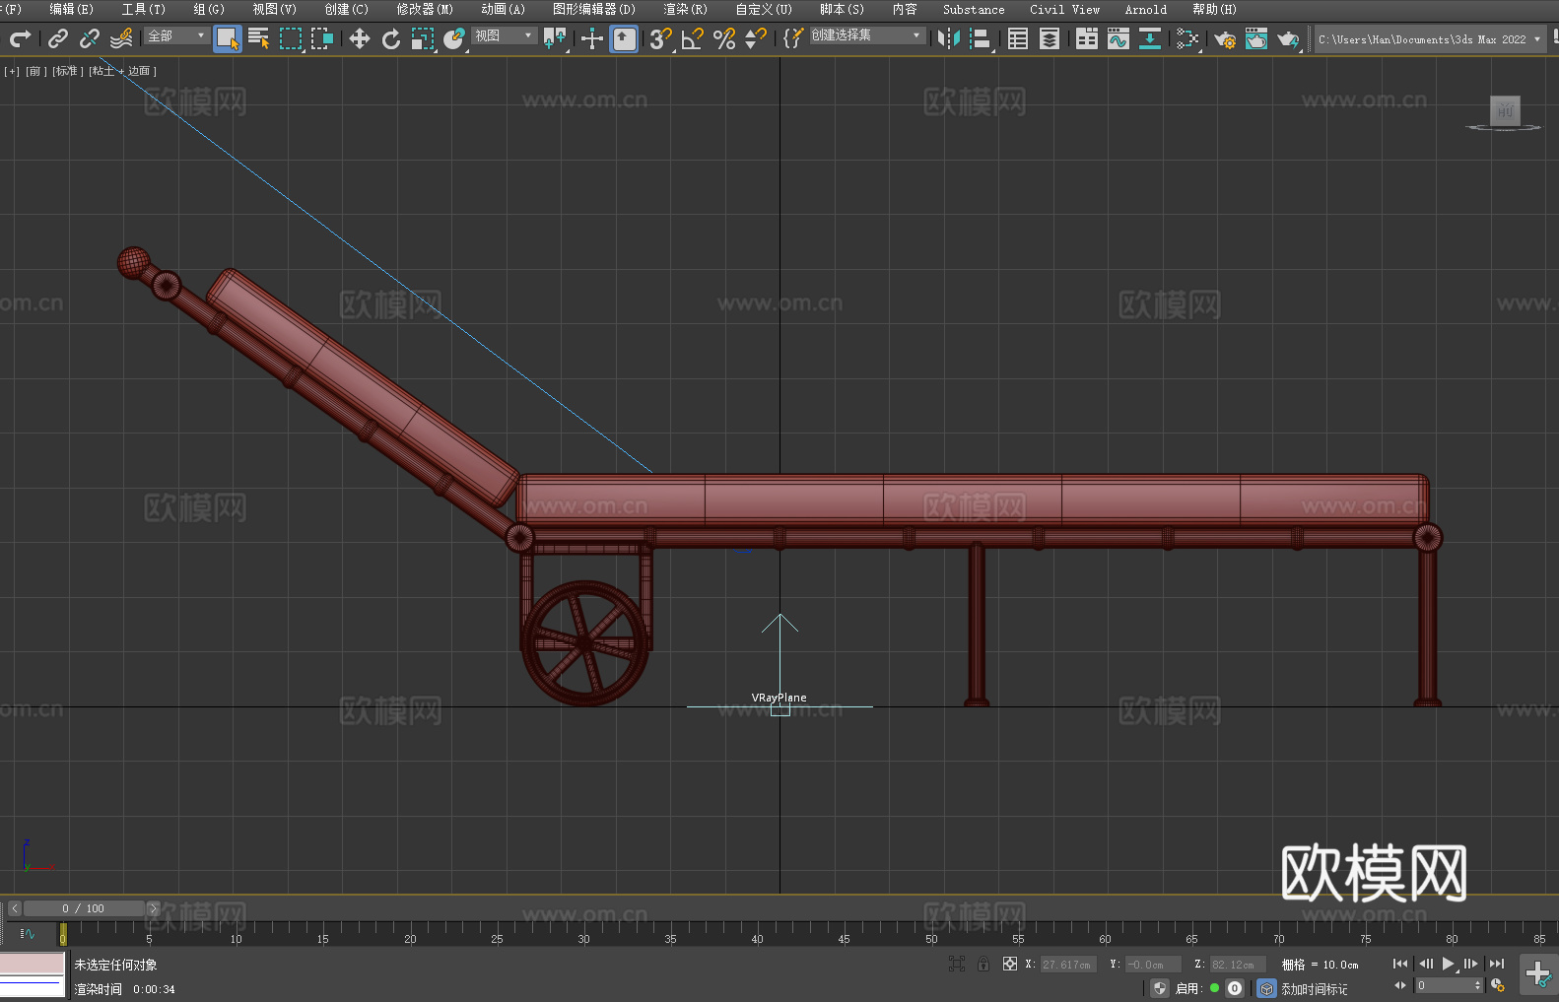The image size is (1559, 1002).
Task: Open reference coordinate dropdown 视图
Action: pyautogui.click(x=504, y=35)
